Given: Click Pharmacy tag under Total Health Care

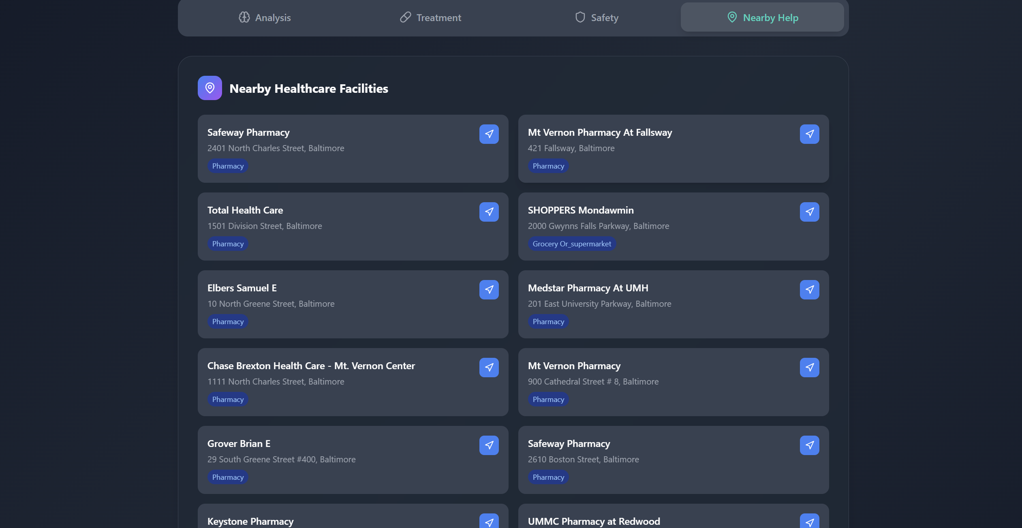Looking at the screenshot, I should click(228, 244).
